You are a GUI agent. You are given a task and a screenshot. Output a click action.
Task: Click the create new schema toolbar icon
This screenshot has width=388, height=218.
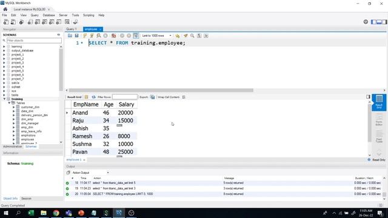coord(30,22)
